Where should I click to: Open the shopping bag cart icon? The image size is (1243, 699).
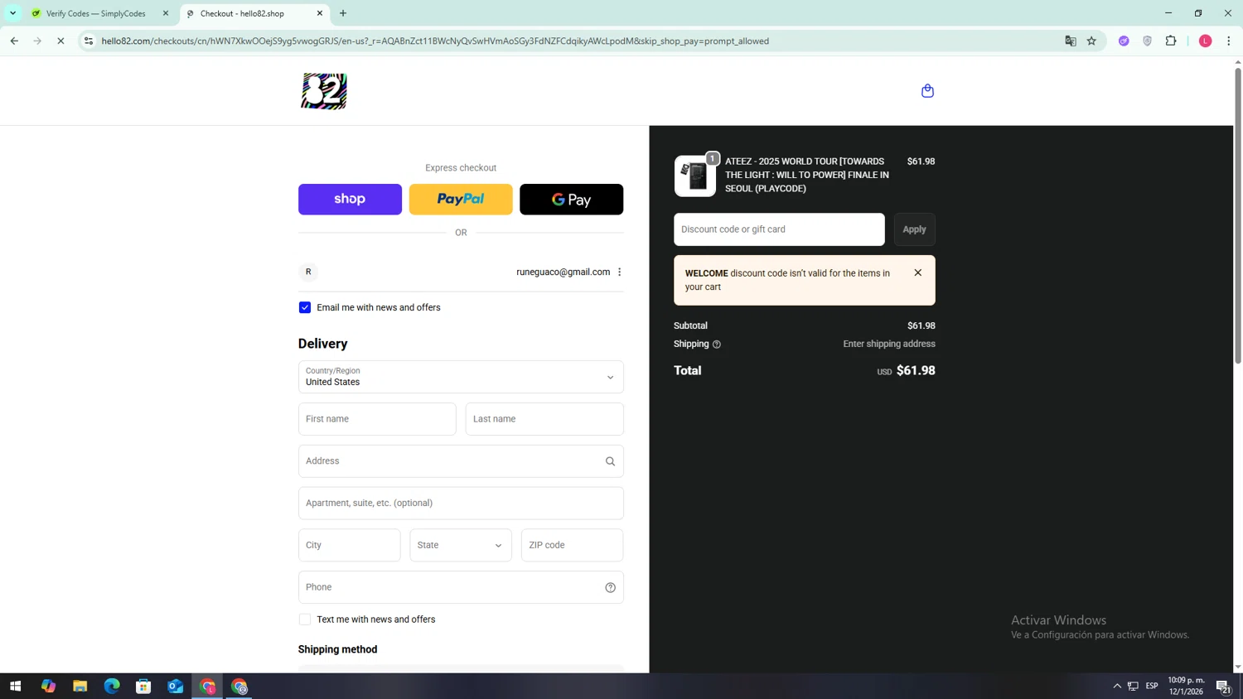tap(927, 91)
